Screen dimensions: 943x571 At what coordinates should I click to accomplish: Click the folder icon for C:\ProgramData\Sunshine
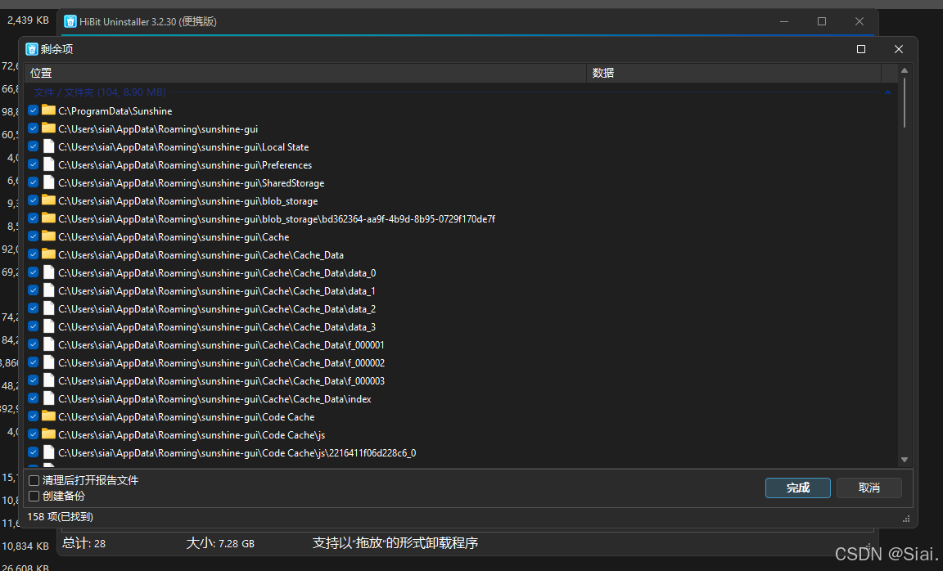pyautogui.click(x=49, y=110)
